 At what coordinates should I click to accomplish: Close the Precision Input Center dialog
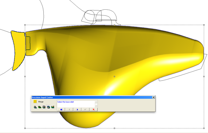pos(153,97)
